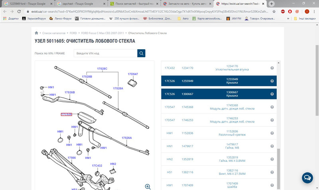Viewport: 319px width, 190px height.
Task: Switch to the 'Поиск запчастей' tab
Action: 134,4
